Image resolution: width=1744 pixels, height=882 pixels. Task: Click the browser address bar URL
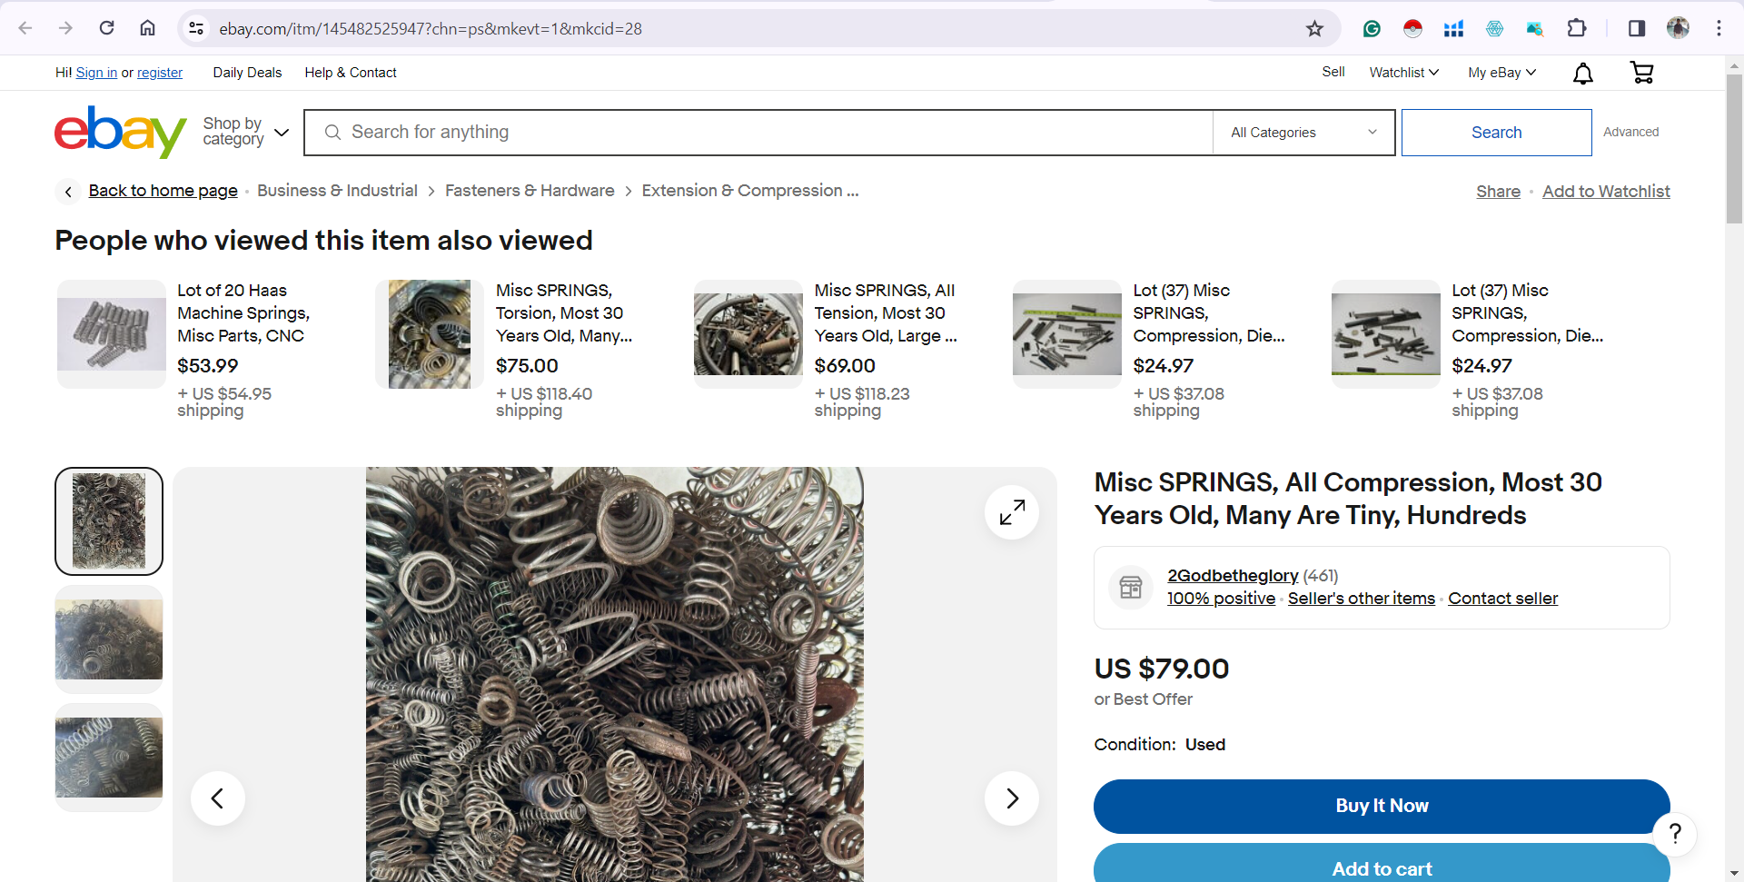point(431,29)
